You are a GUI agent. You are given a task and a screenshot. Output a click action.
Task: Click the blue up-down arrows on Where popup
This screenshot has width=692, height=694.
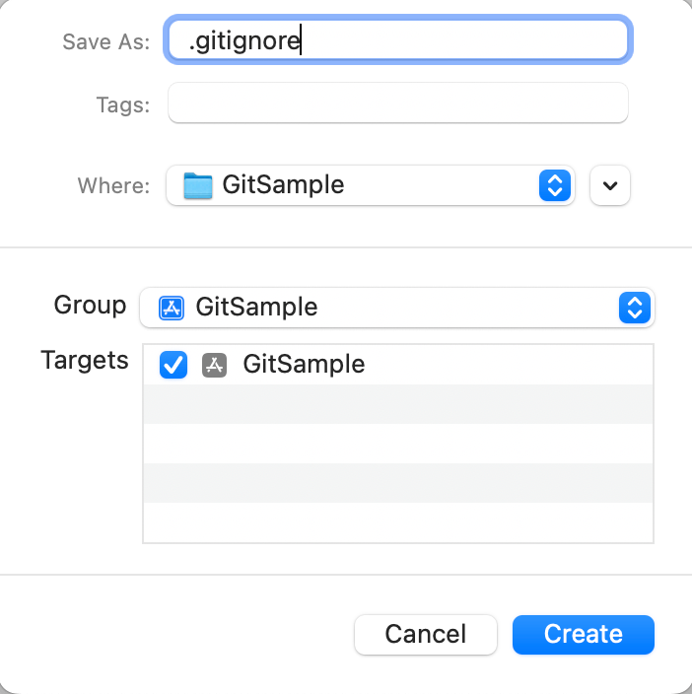click(x=554, y=185)
